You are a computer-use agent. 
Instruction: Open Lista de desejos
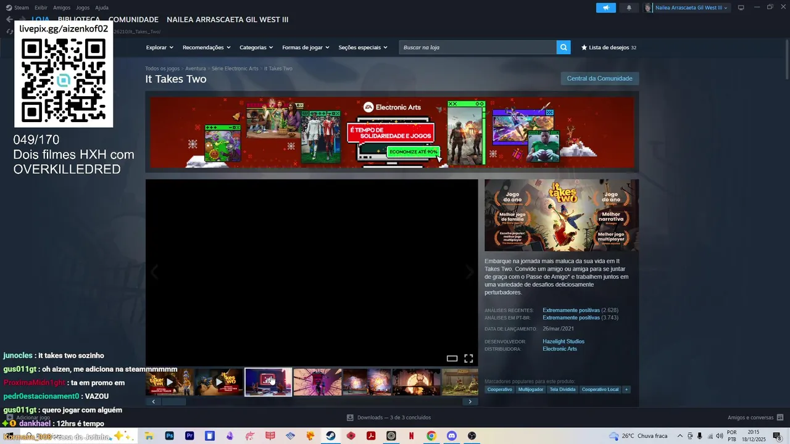point(609,47)
